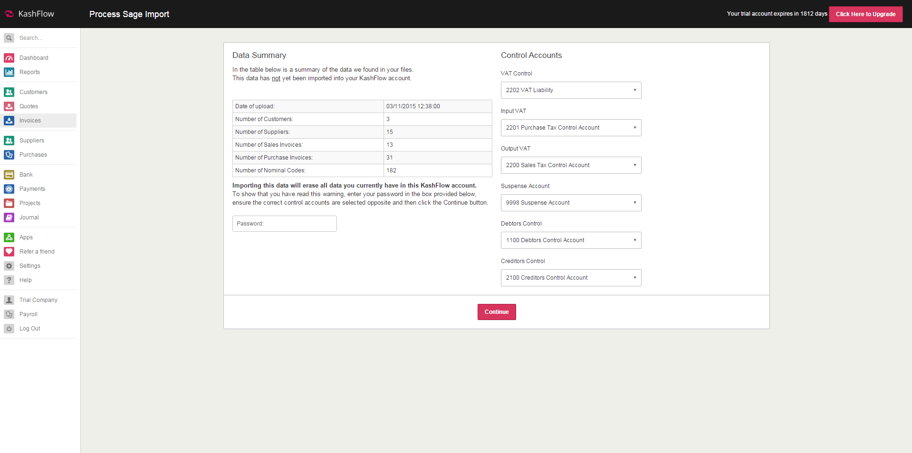Click the Customers people icon
Viewport: 912px width, 453px height.
pyautogui.click(x=9, y=92)
